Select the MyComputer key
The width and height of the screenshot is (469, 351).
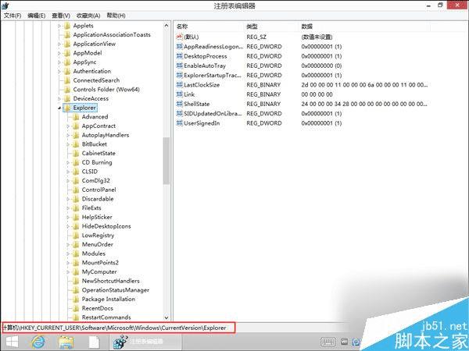click(x=99, y=272)
